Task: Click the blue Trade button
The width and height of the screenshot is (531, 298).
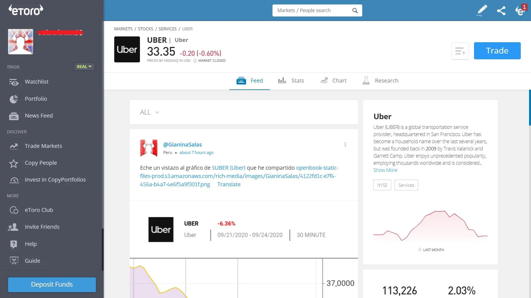Action: pyautogui.click(x=497, y=51)
